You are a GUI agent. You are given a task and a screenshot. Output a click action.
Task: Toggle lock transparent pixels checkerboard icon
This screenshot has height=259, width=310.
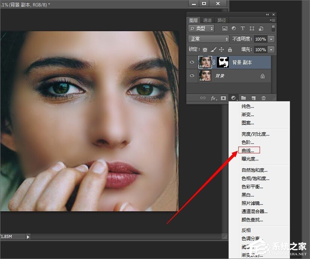click(x=205, y=50)
